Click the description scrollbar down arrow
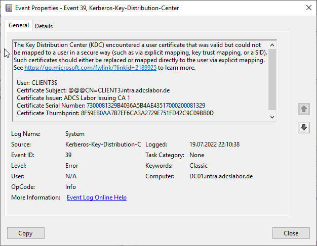The width and height of the screenshot is (317, 246). [x=272, y=117]
